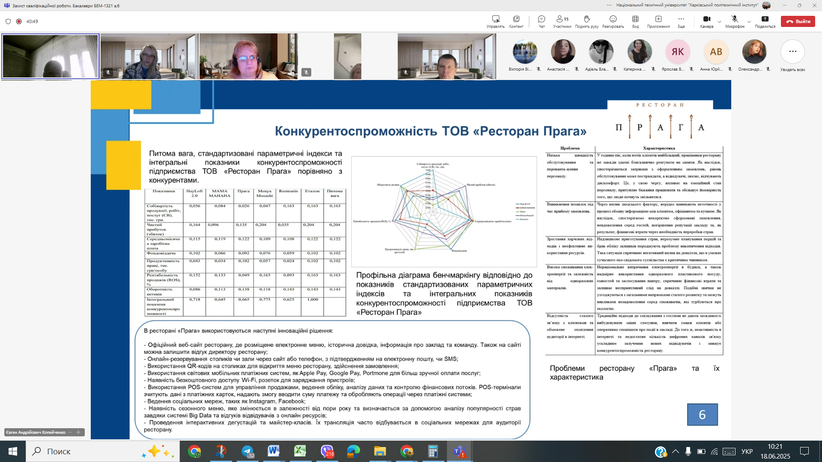Leave meeting with Выйти button
The height and width of the screenshot is (462, 822).
(x=798, y=21)
